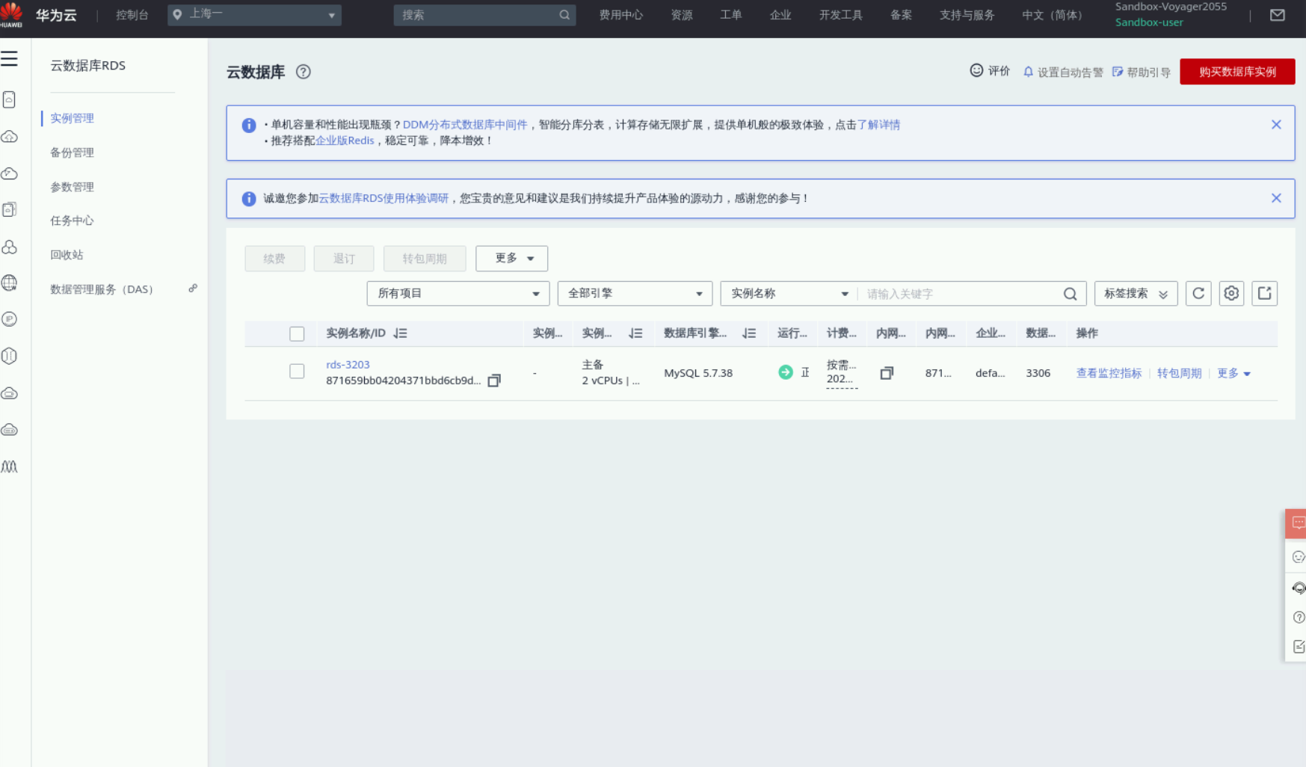This screenshot has height=767, width=1306.
Task: Select all instances checkbox in header
Action: [297, 333]
